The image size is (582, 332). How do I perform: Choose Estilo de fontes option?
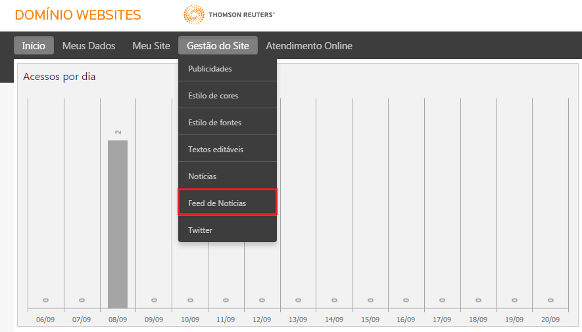(228, 123)
